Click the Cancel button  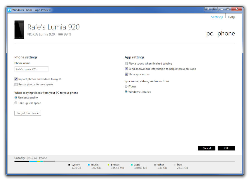tap(207, 148)
